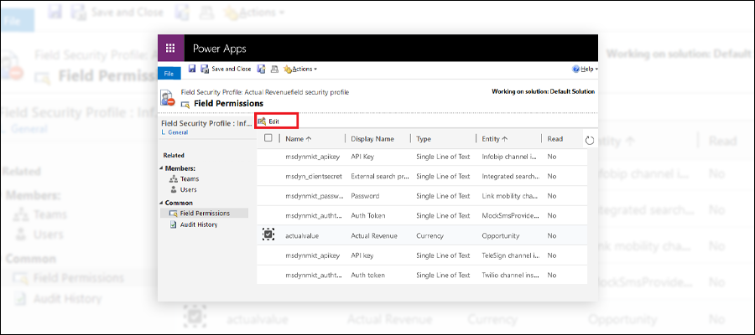This screenshot has width=755, height=335.
Task: Sort by the Read column header
Action: (x=555, y=139)
